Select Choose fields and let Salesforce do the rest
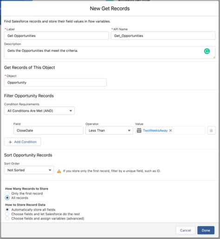 (x=7, y=214)
